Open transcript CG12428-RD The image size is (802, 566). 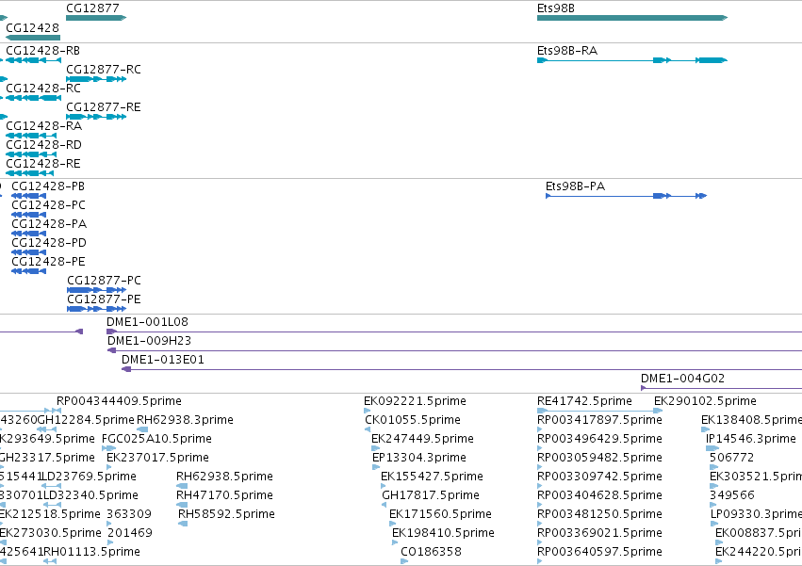tap(43, 145)
